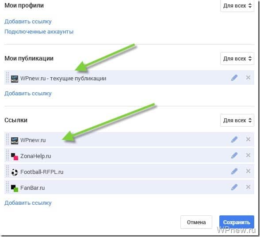Grab the drag handle of Football-RFPL.ru row

tap(7, 171)
